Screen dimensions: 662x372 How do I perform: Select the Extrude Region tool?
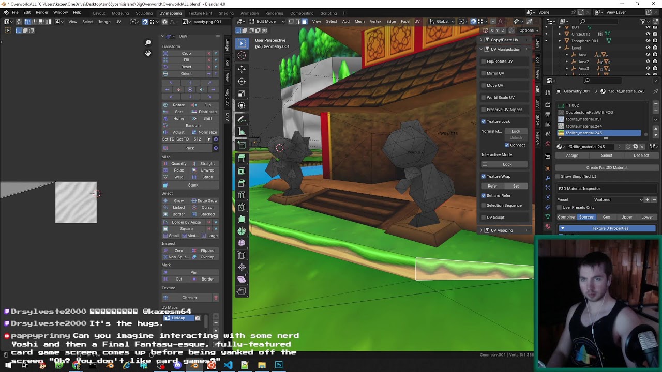coord(242,159)
